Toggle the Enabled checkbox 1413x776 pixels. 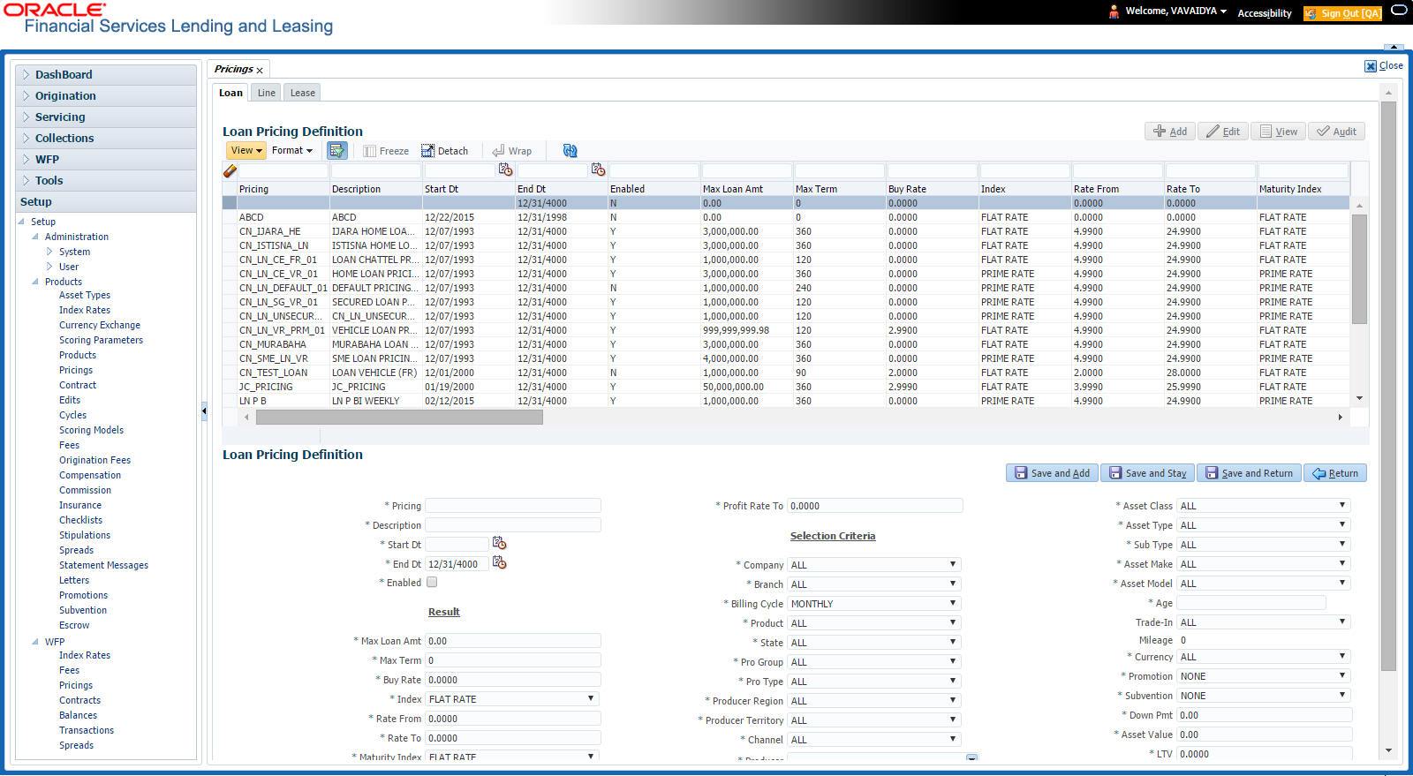pyautogui.click(x=432, y=583)
